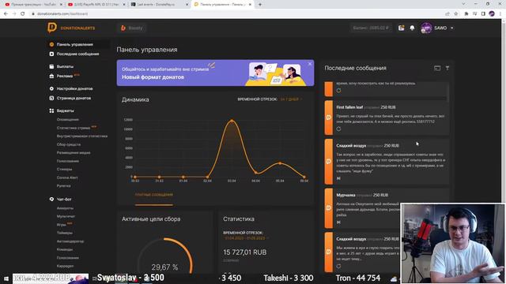
Task: Open the Динамика time period dropdown
Action: click(x=291, y=99)
